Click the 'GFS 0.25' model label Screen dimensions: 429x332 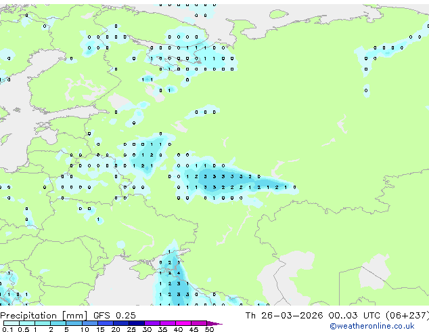point(114,315)
